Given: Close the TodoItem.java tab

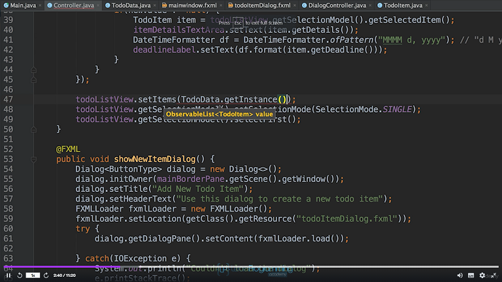Looking at the screenshot, I should click(x=426, y=5).
